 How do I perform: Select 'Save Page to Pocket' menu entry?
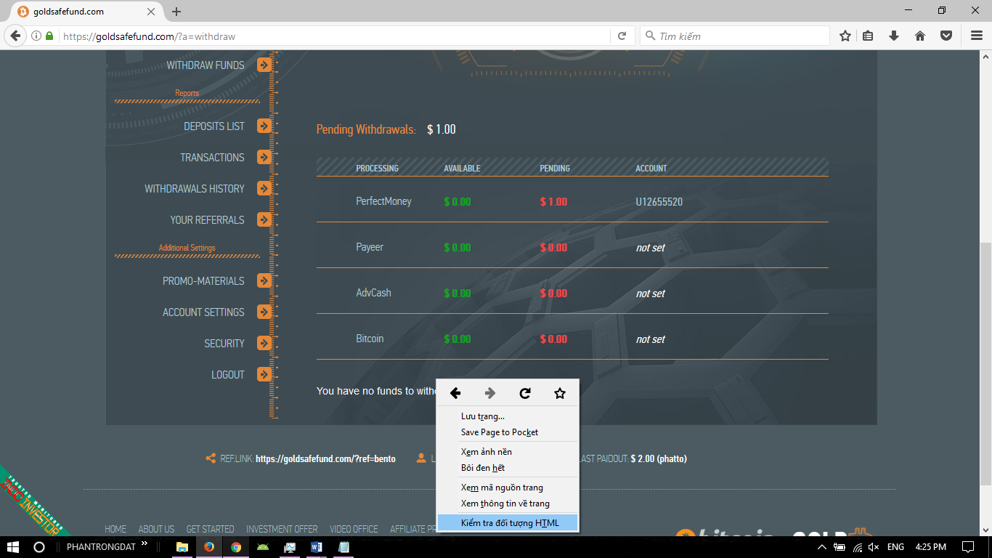click(x=508, y=432)
